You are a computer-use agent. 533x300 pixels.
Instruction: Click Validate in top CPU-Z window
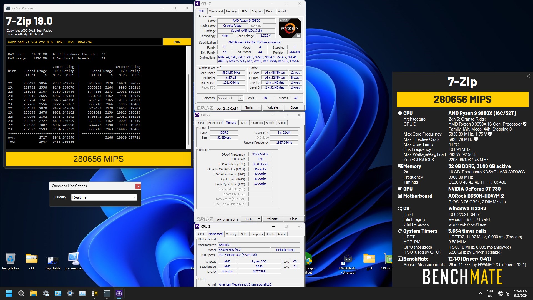[x=273, y=107]
